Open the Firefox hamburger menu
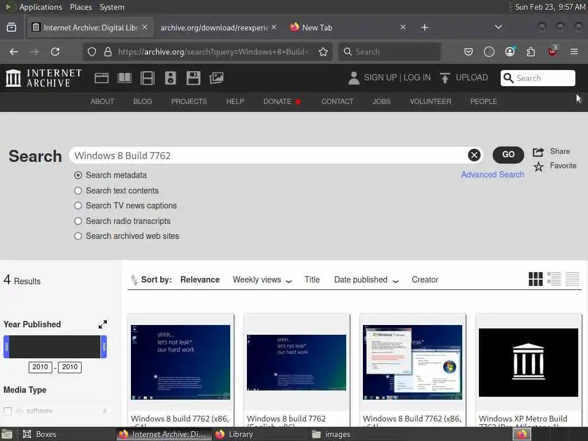This screenshot has height=441, width=588. coord(574,52)
